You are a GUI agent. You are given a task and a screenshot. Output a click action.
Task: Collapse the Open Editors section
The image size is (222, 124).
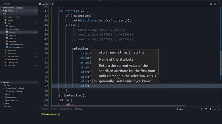click(1, 8)
